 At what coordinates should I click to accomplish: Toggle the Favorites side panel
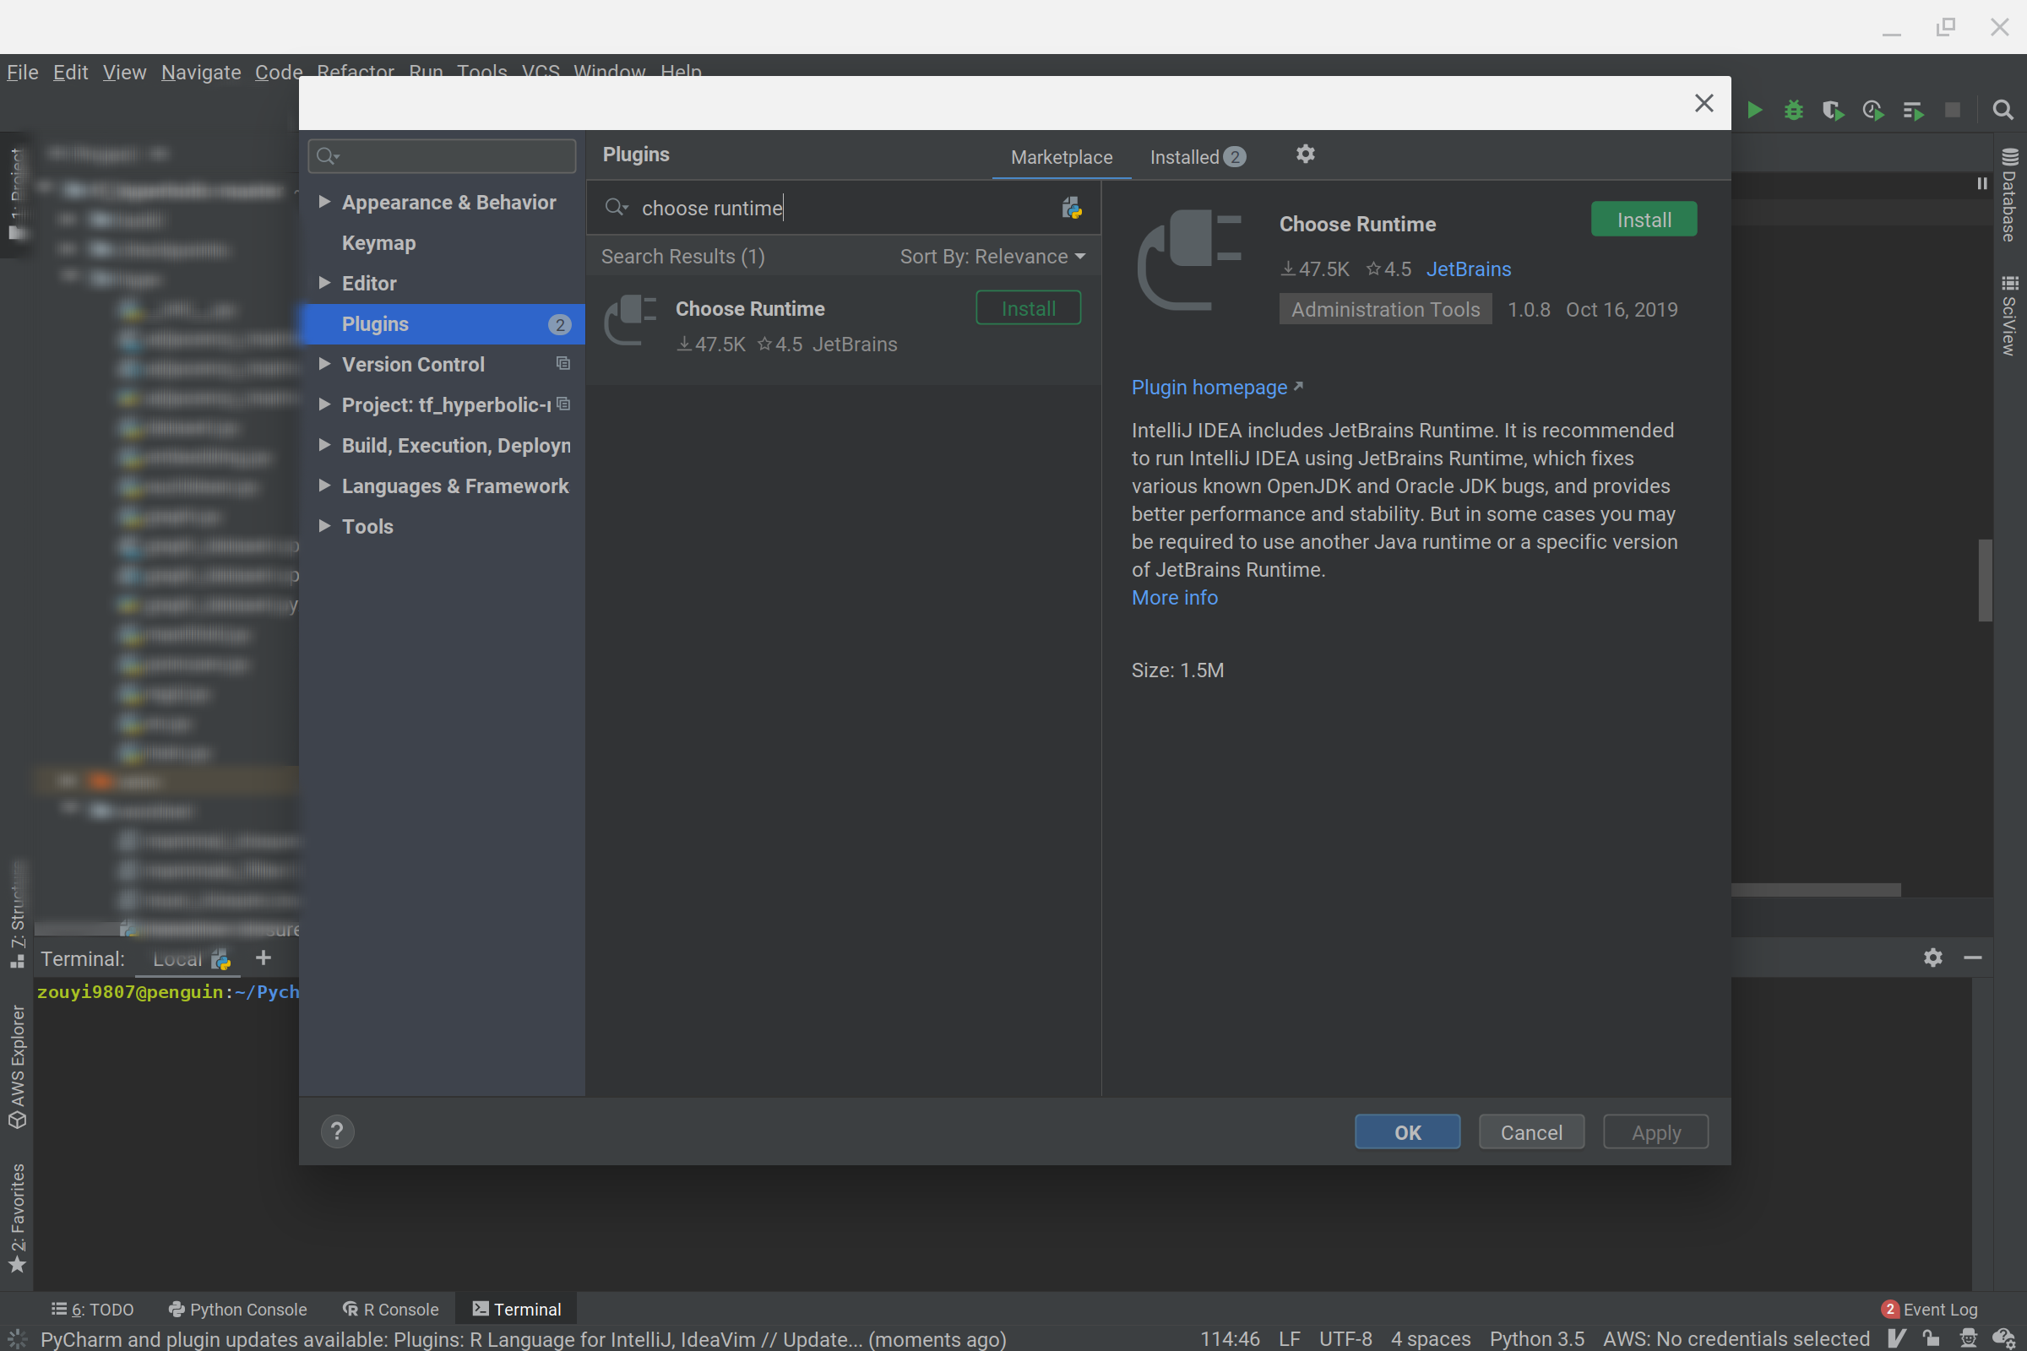coord(17,1217)
